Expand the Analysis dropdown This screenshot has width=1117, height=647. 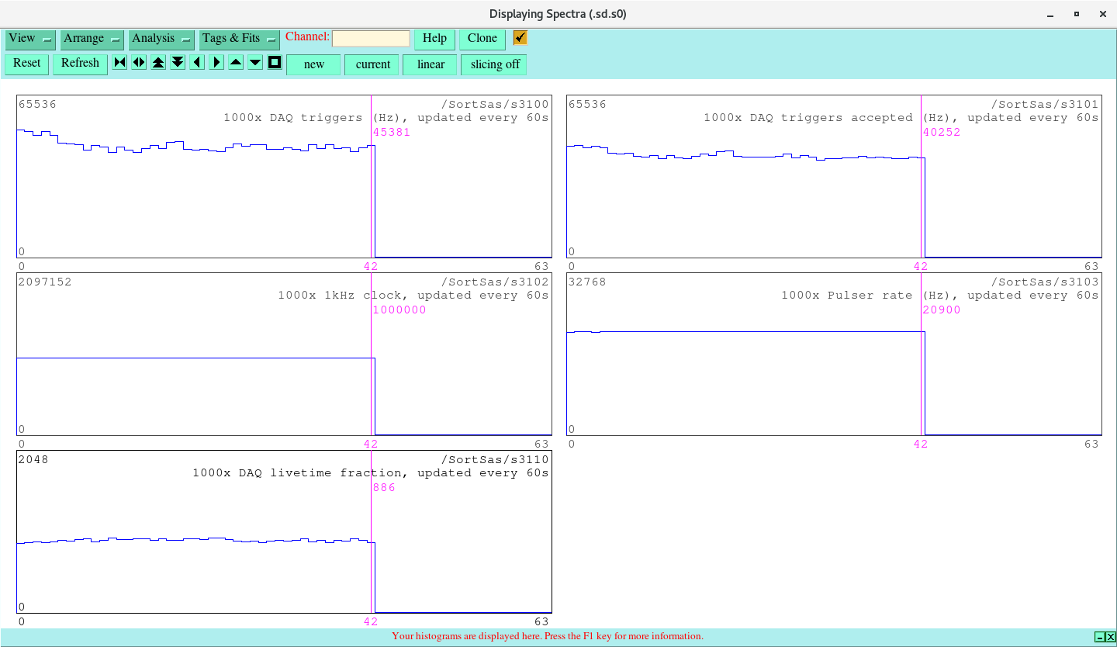161,38
